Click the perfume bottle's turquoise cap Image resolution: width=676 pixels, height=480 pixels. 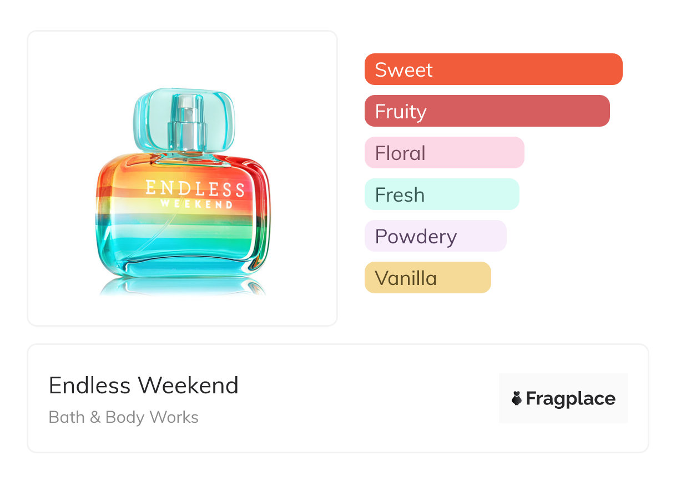click(147, 119)
